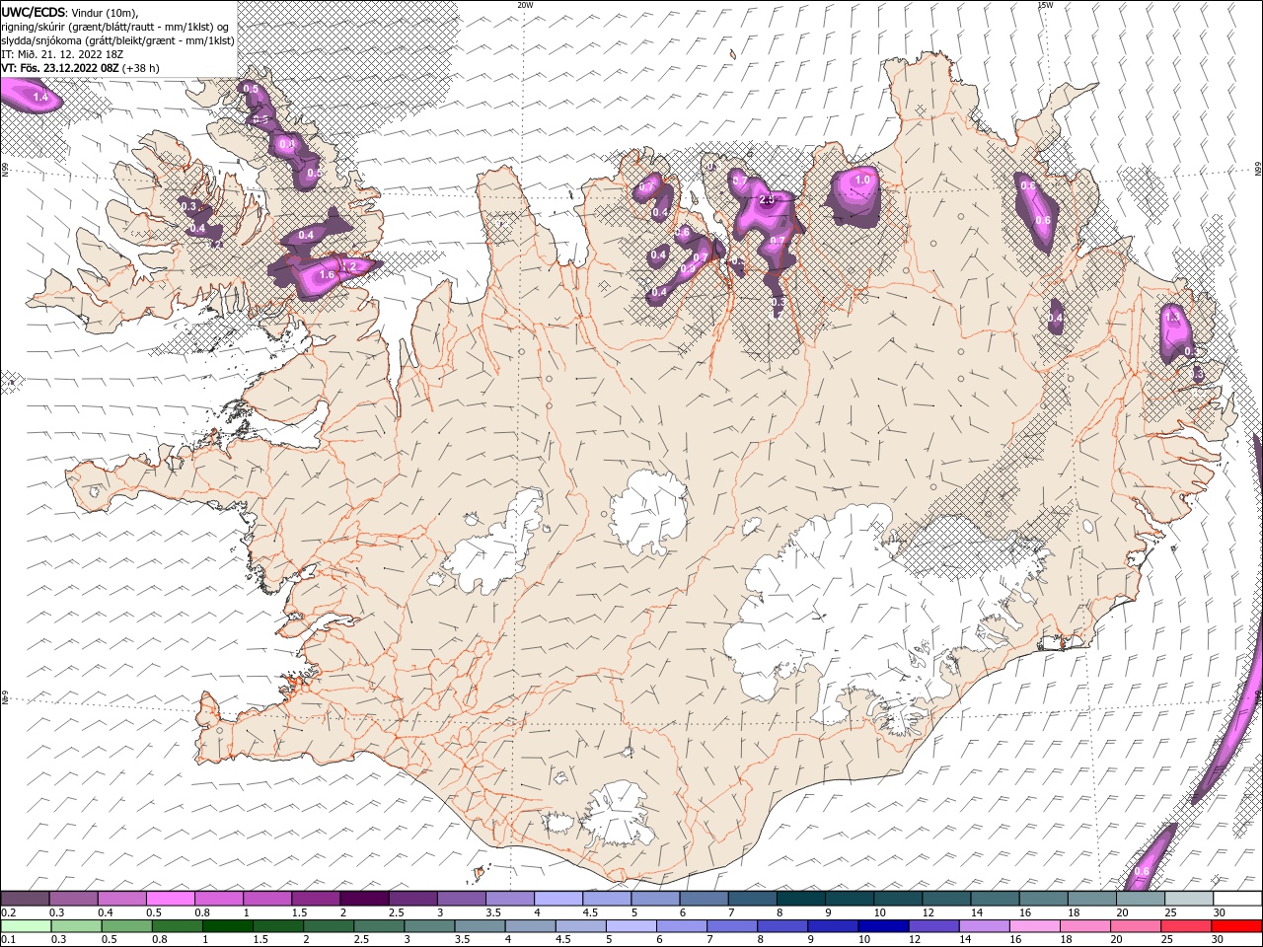Select the darkest green 1 rain legend swatch
Screen dimensions: 1263x947
click(x=228, y=925)
